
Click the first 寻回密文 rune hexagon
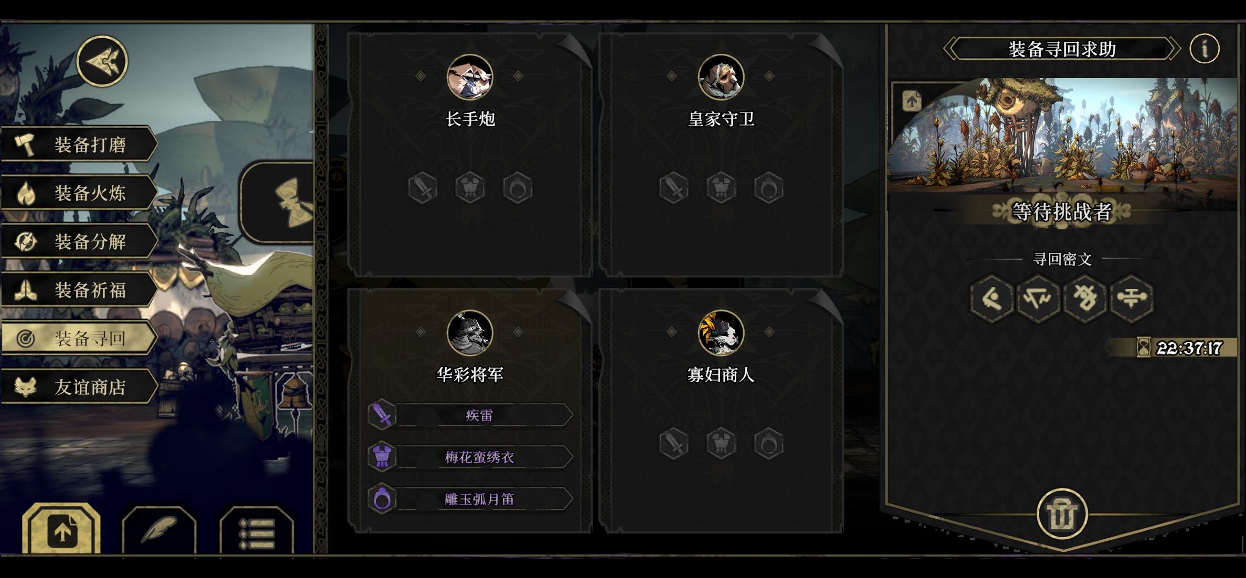pyautogui.click(x=991, y=298)
